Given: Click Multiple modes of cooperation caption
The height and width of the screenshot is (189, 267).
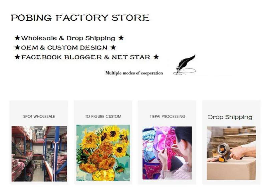Looking at the screenshot, I should click(x=134, y=73).
